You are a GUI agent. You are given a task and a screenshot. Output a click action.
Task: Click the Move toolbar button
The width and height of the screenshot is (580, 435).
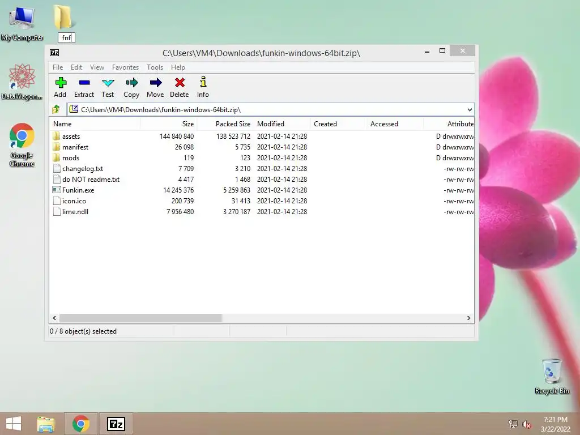point(155,87)
